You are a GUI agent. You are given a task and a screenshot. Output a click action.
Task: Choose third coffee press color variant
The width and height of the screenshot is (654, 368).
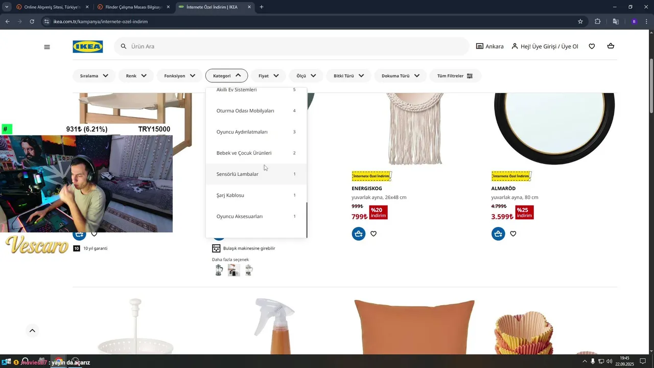point(249,270)
